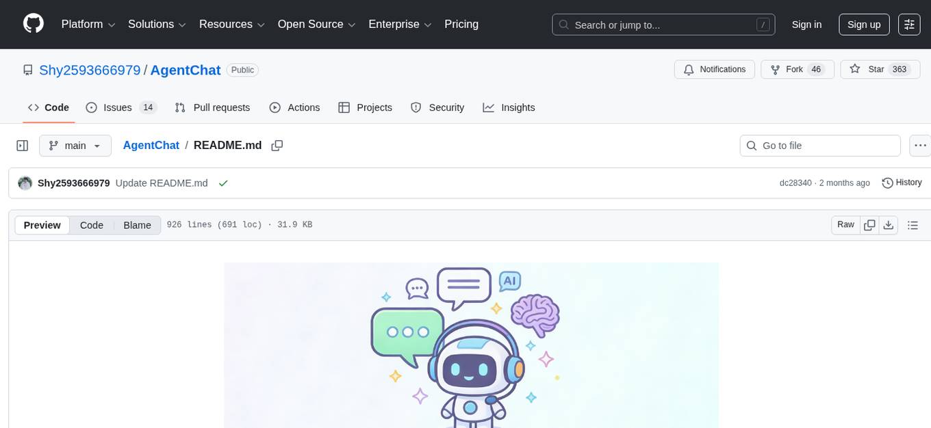The image size is (931, 428).
Task: Open commit History for README.md
Action: (902, 183)
